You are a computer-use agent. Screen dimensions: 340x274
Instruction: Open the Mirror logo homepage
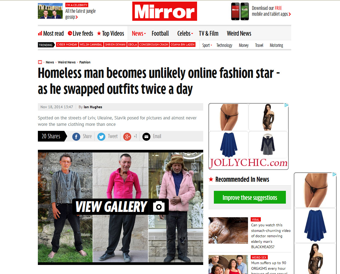point(165,11)
